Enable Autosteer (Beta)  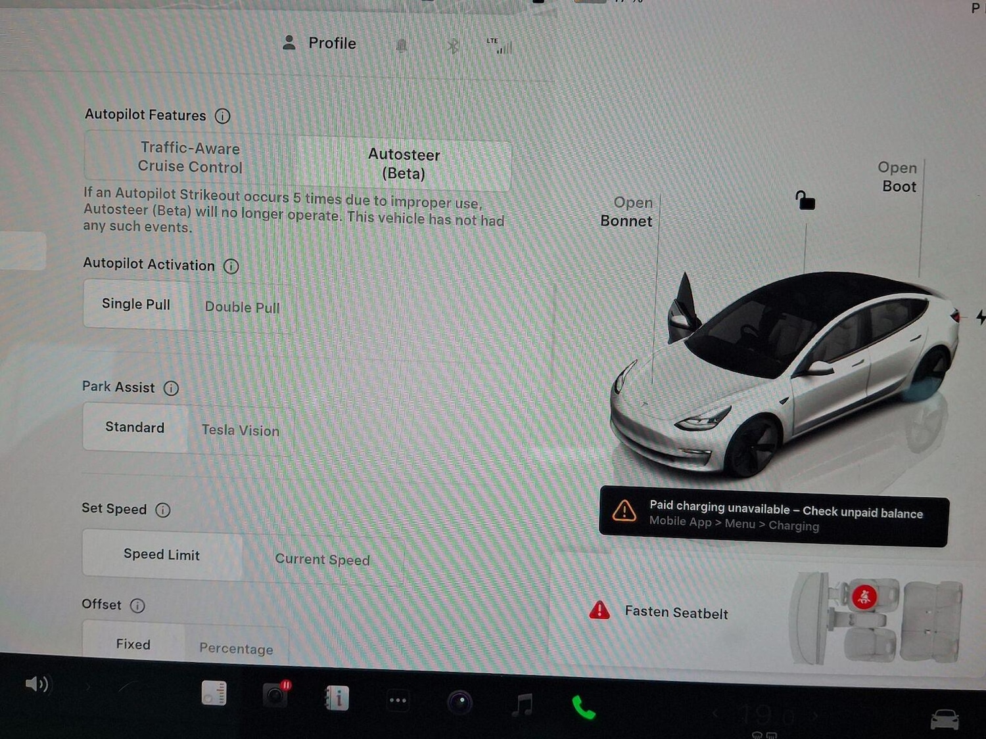403,164
